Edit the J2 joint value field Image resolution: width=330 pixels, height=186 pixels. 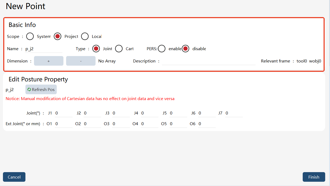pos(92,113)
